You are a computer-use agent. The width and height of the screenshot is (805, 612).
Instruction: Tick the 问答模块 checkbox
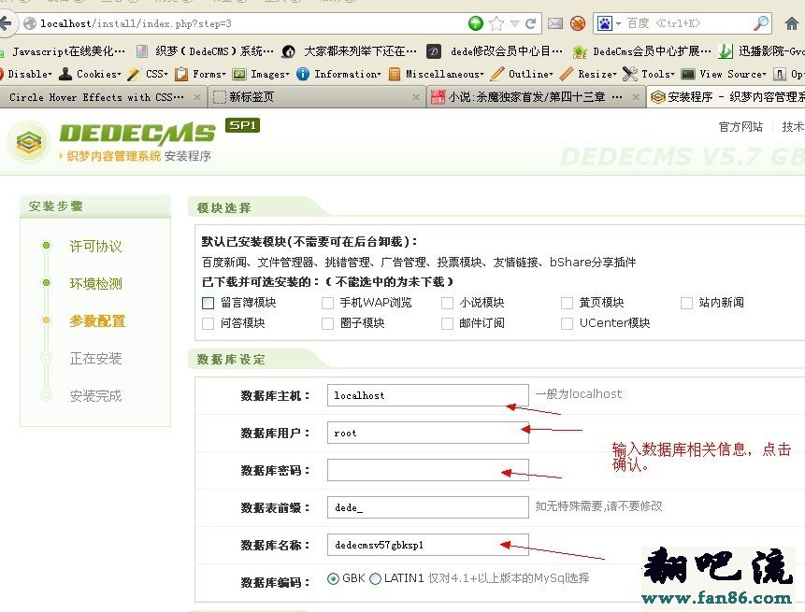coord(208,323)
